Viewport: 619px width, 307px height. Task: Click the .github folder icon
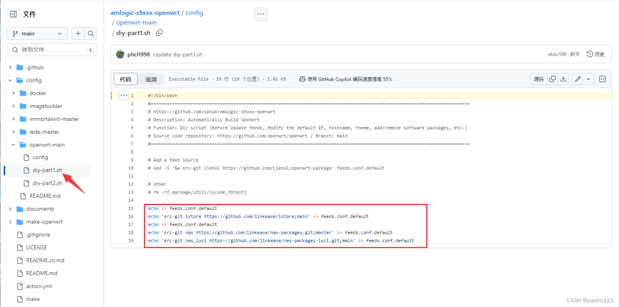click(20, 67)
